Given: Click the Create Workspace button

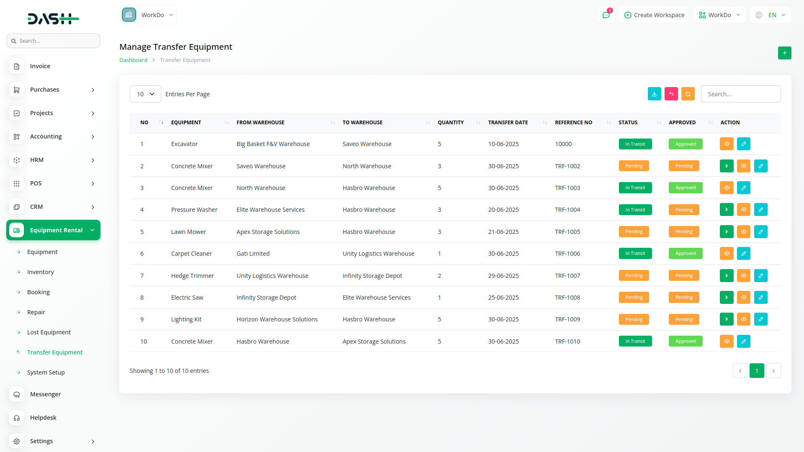Looking at the screenshot, I should point(654,15).
